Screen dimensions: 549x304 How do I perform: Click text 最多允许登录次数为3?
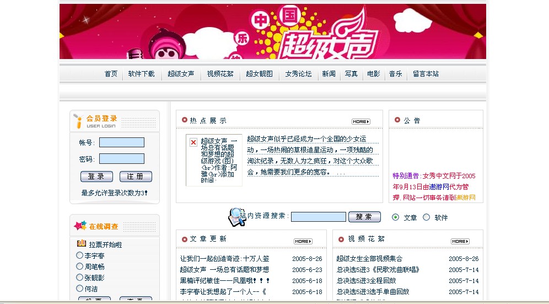point(115,193)
